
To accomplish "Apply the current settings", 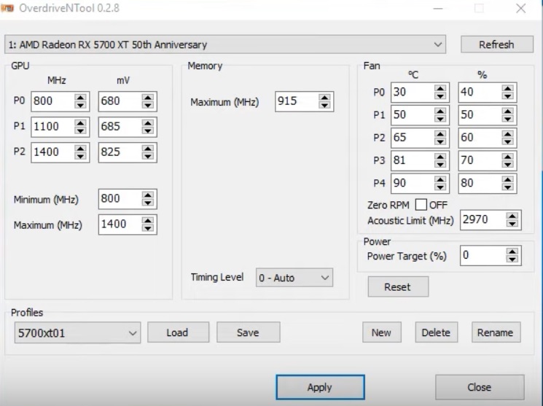I will [x=320, y=387].
